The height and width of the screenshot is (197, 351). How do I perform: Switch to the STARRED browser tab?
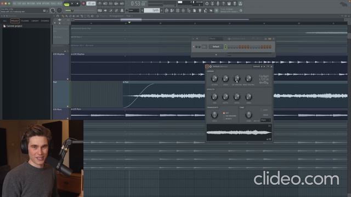click(45, 21)
